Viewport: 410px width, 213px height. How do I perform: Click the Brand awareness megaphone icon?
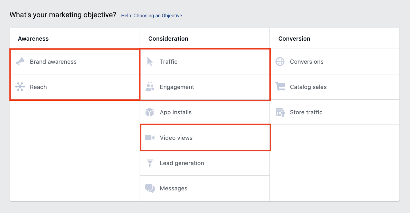[20, 62]
